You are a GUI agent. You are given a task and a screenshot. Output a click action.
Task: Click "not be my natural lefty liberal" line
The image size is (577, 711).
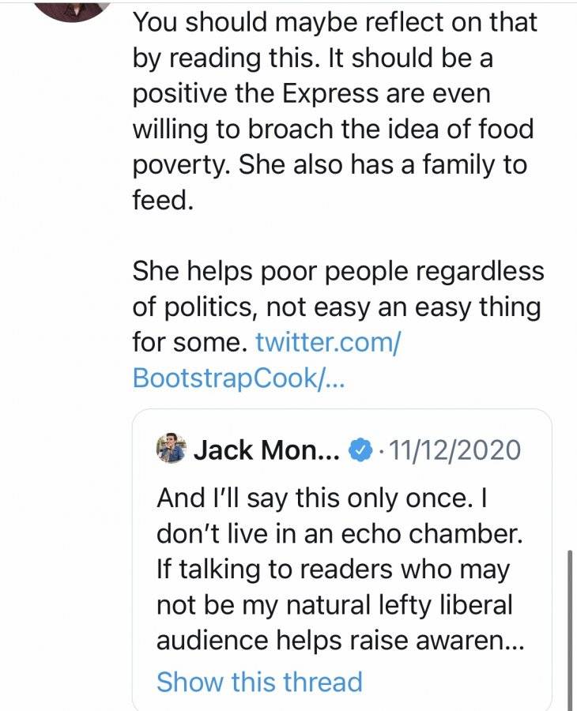(x=335, y=605)
